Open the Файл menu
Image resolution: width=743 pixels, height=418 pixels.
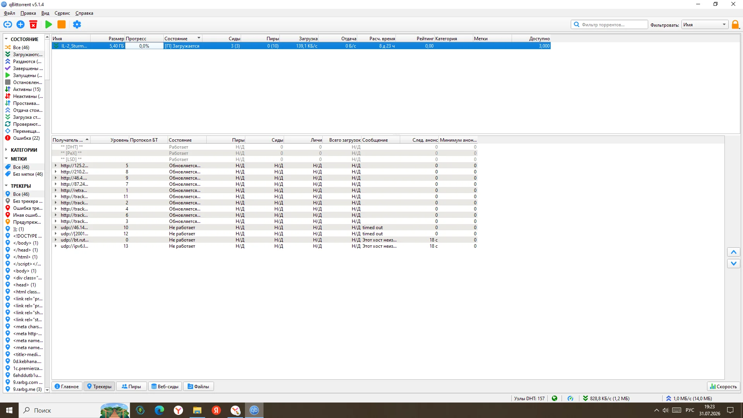click(10, 13)
